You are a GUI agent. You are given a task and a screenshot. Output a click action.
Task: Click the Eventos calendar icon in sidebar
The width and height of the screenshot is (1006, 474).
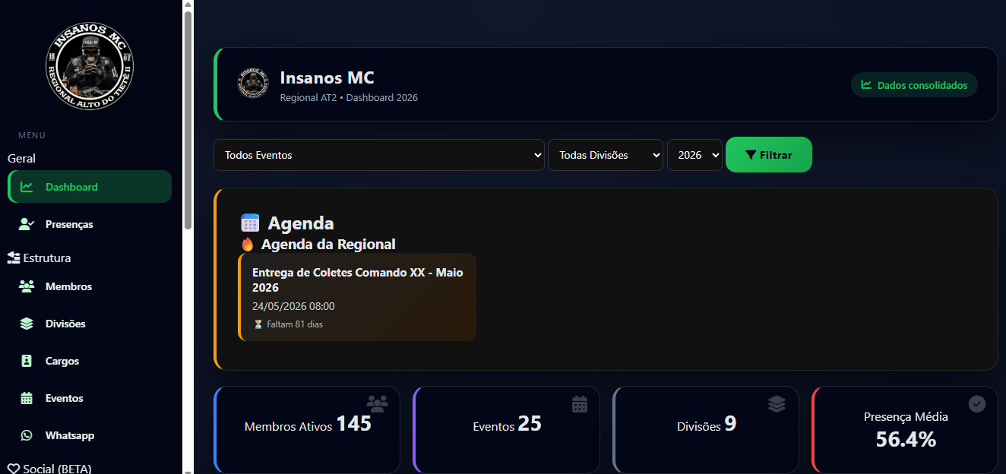(x=27, y=398)
